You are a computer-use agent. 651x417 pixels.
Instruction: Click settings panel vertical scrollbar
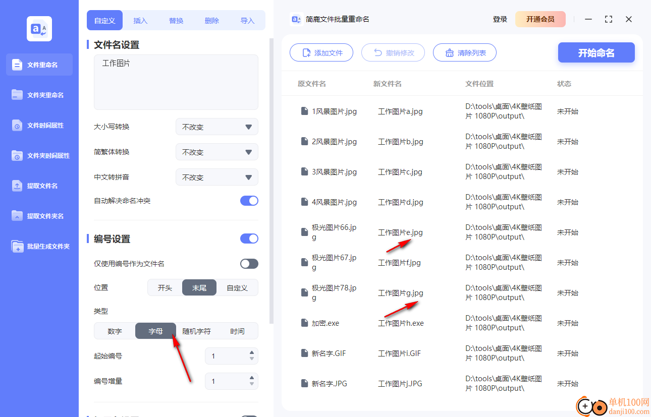coord(272,181)
